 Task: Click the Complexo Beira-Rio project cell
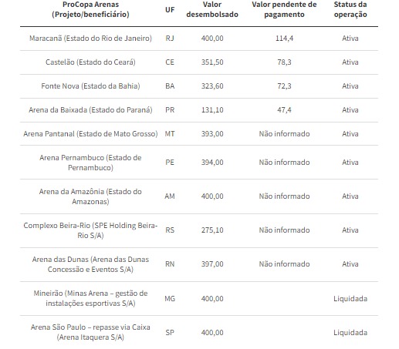point(90,230)
